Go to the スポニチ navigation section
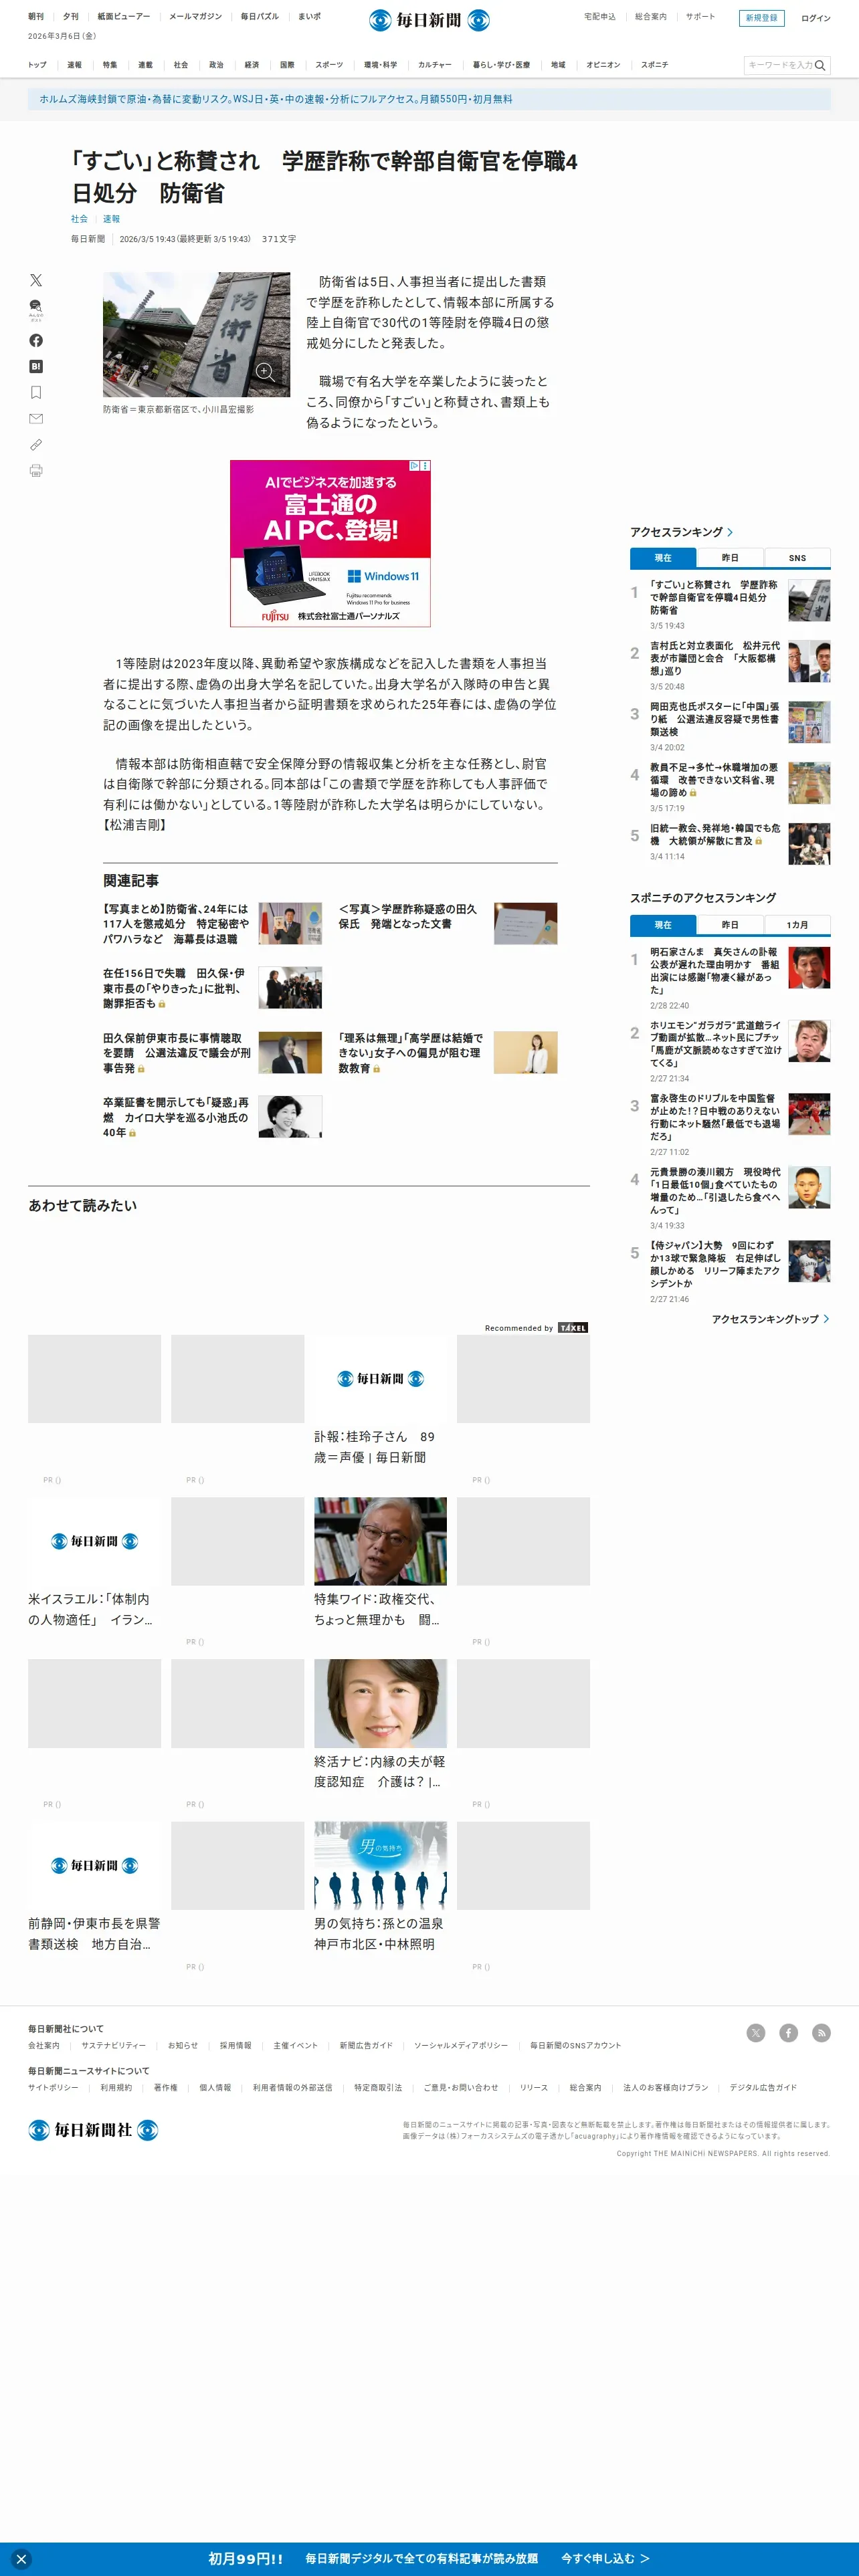The height and width of the screenshot is (2576, 859). coord(654,65)
